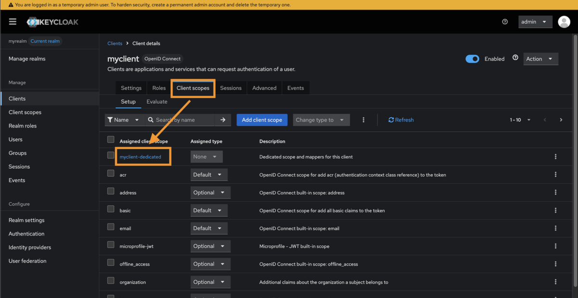Open the Name filter dropdown
Viewport: 578px width, 298px height.
[x=124, y=120]
